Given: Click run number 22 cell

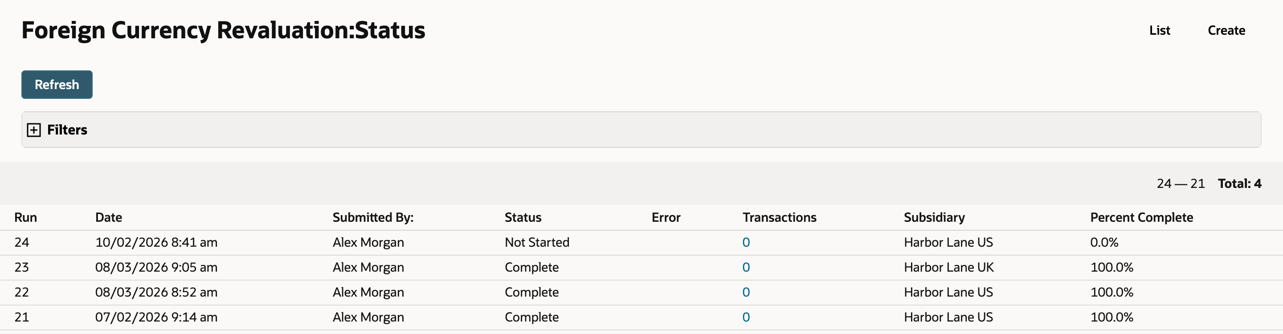Looking at the screenshot, I should point(21,292).
